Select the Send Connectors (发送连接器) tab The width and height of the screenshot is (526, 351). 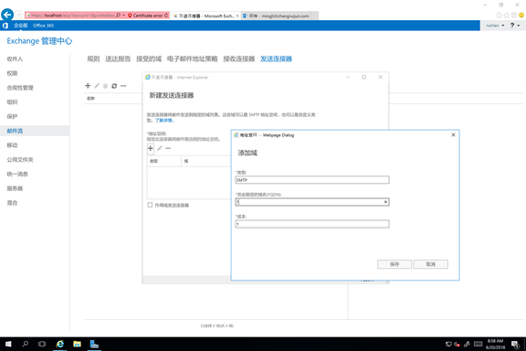276,58
